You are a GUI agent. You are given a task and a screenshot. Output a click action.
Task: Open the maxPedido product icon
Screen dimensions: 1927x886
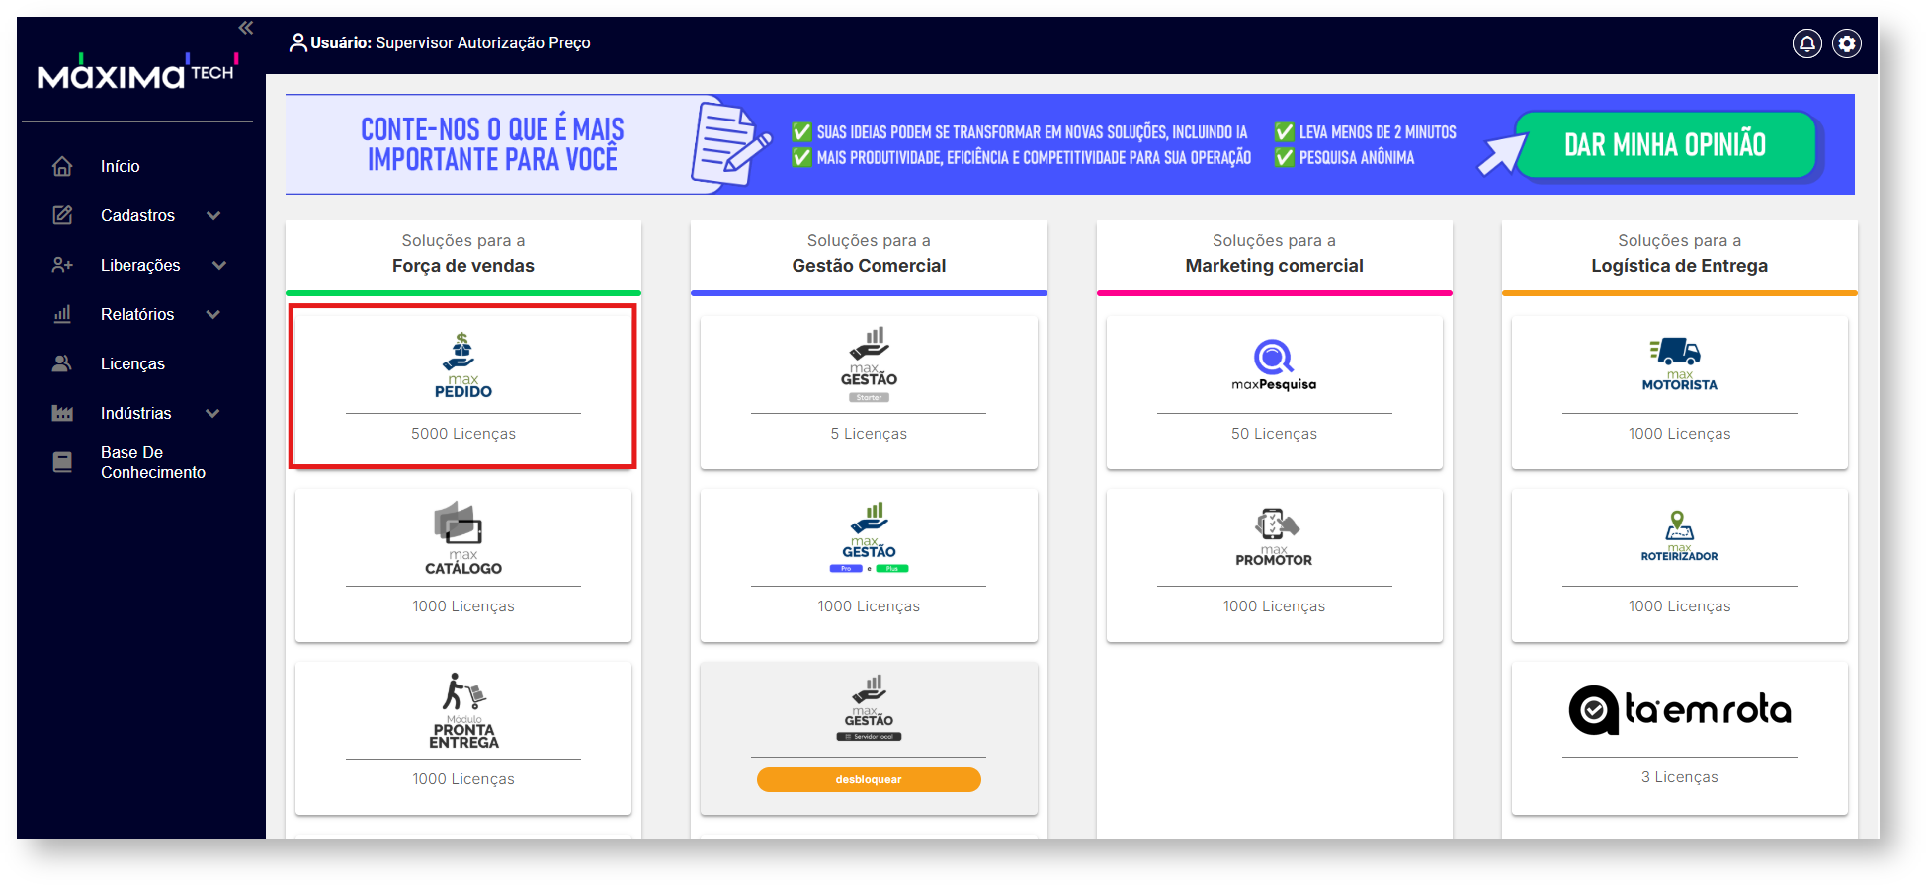pos(463,365)
